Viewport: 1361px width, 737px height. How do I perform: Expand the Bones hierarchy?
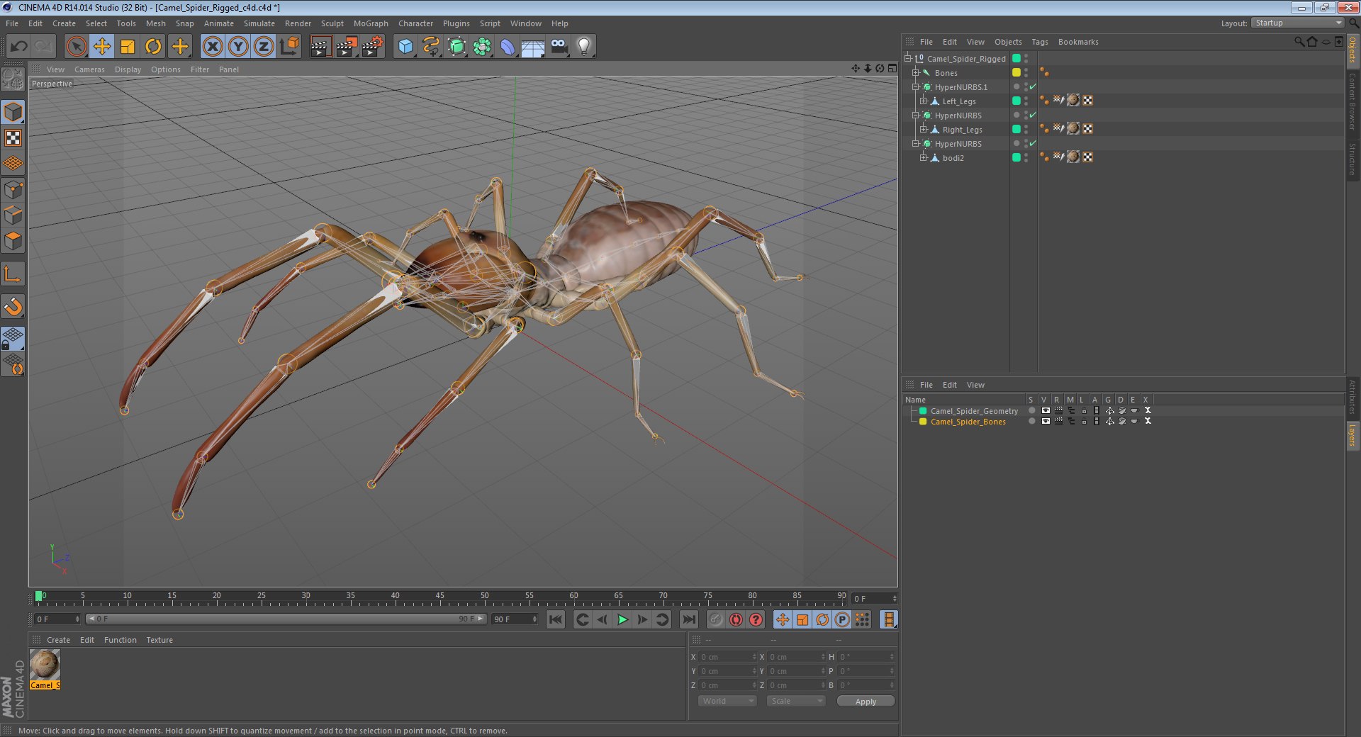click(x=915, y=73)
